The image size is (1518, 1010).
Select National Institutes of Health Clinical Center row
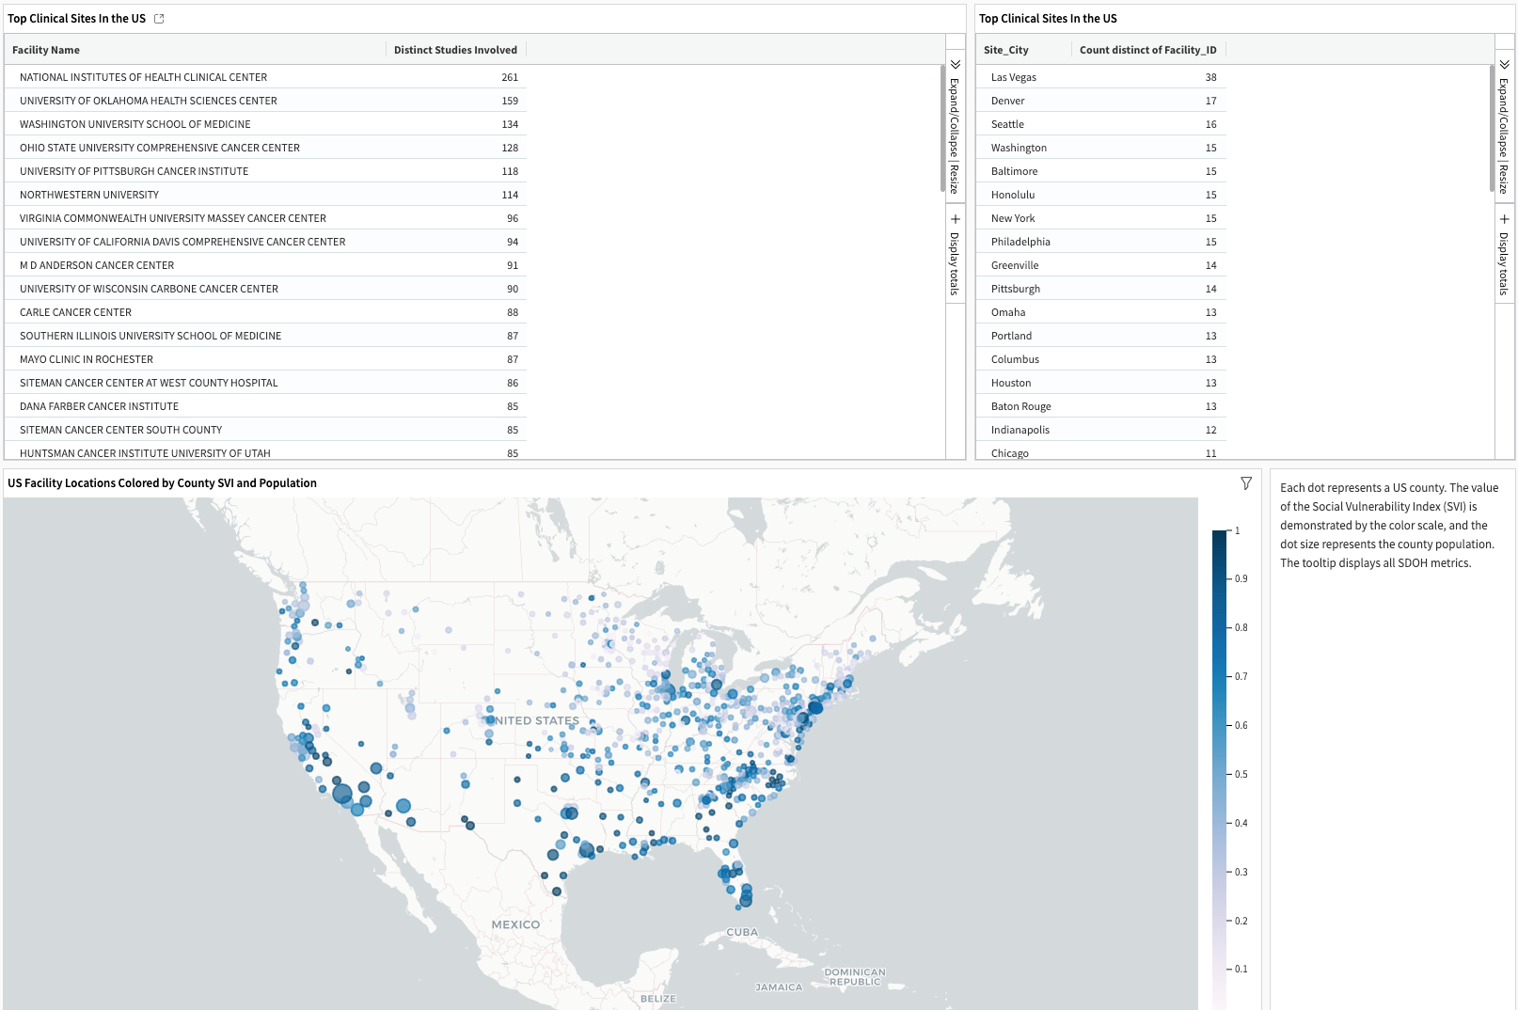pos(265,77)
